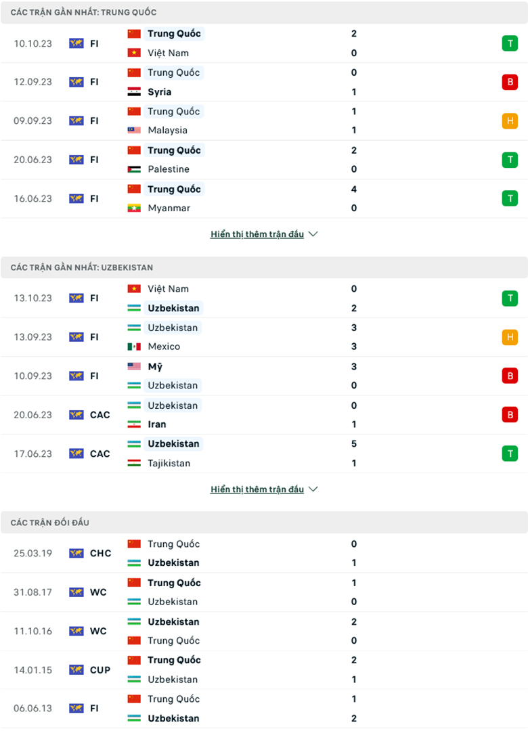Click the red B badge next to the Syria match

[x=510, y=82]
